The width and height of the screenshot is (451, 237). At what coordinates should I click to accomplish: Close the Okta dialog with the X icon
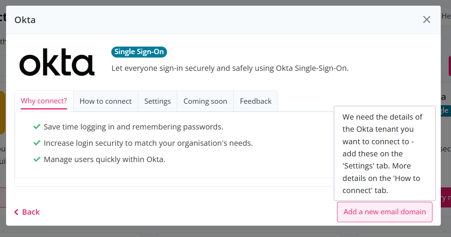(x=426, y=20)
